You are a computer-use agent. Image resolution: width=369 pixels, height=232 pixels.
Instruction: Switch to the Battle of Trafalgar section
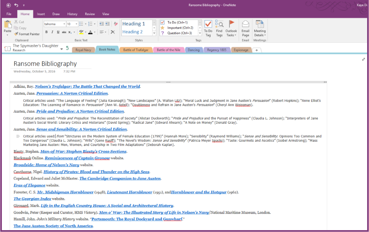pos(136,50)
